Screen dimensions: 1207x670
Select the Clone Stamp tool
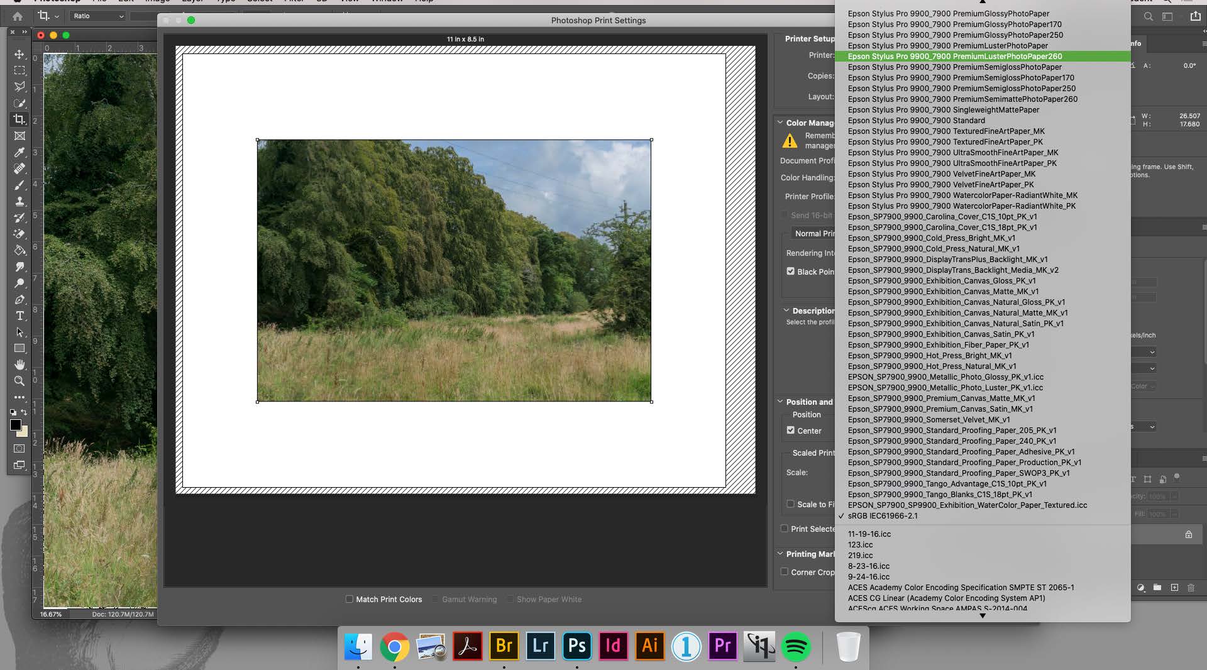click(19, 201)
